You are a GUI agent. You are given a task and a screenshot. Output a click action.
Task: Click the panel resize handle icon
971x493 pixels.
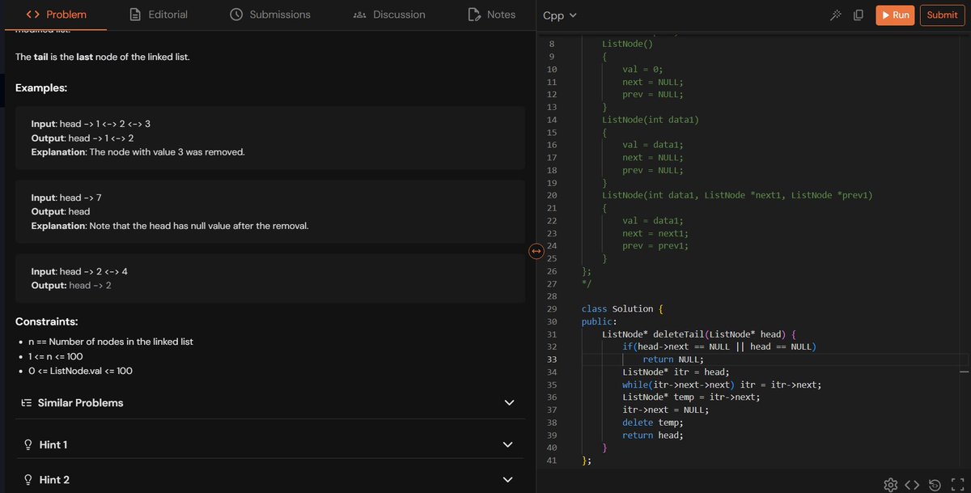pyautogui.click(x=535, y=251)
